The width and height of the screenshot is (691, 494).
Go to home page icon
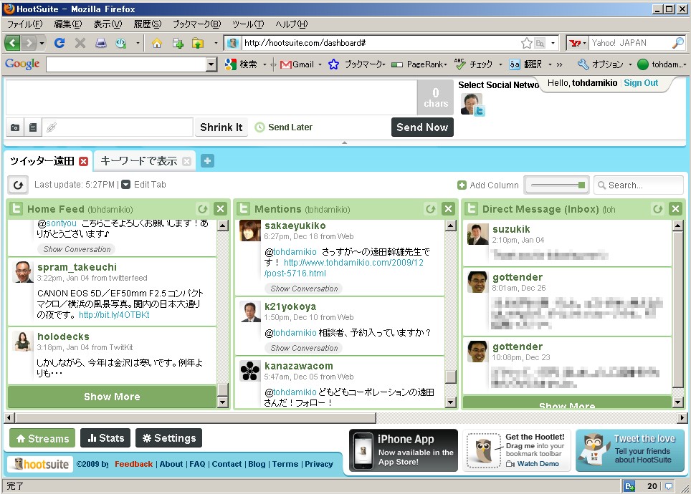coord(157,43)
